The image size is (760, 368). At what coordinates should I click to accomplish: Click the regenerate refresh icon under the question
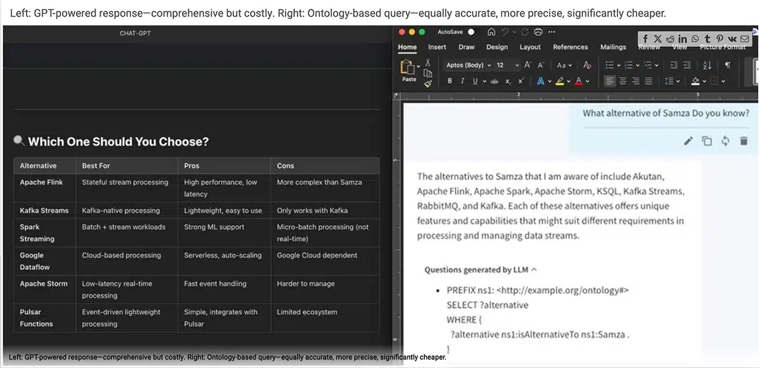[725, 141]
